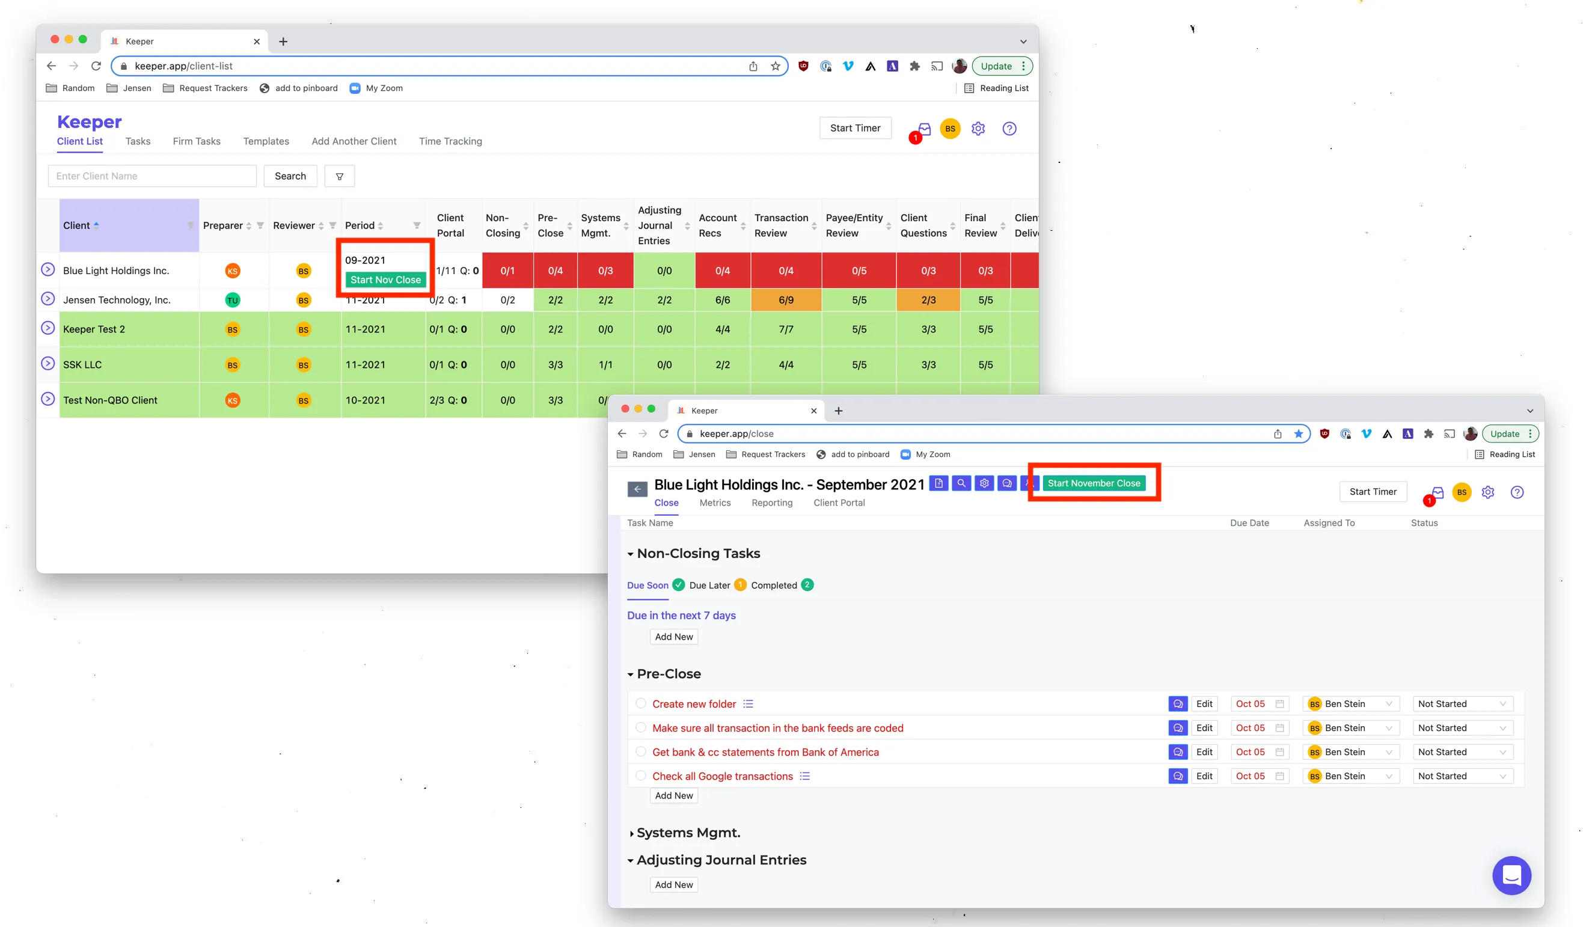Open status dropdown for Create new folder
The width and height of the screenshot is (1583, 927).
click(x=1462, y=704)
